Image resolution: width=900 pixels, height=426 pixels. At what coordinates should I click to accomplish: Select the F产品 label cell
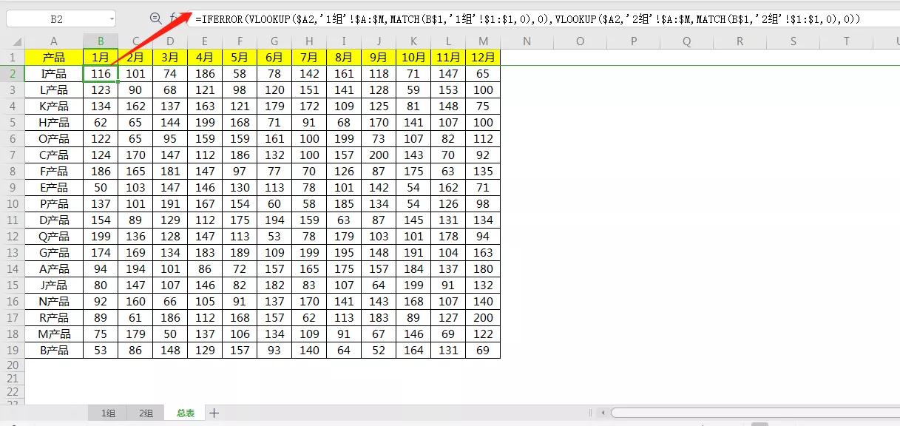54,171
